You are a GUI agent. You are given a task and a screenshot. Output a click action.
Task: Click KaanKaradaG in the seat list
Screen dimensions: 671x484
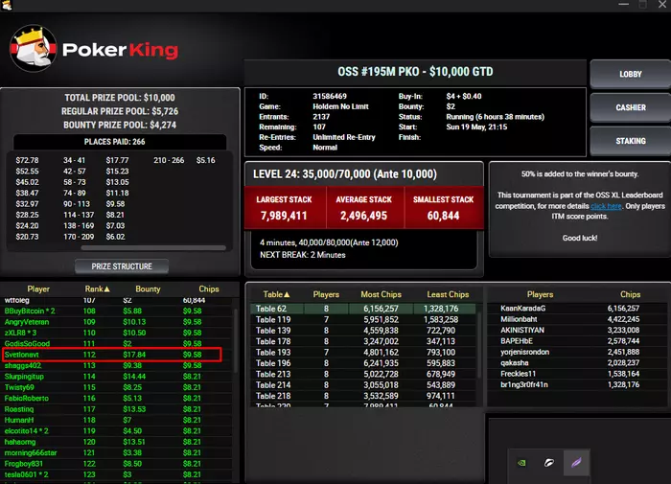[x=577, y=308]
